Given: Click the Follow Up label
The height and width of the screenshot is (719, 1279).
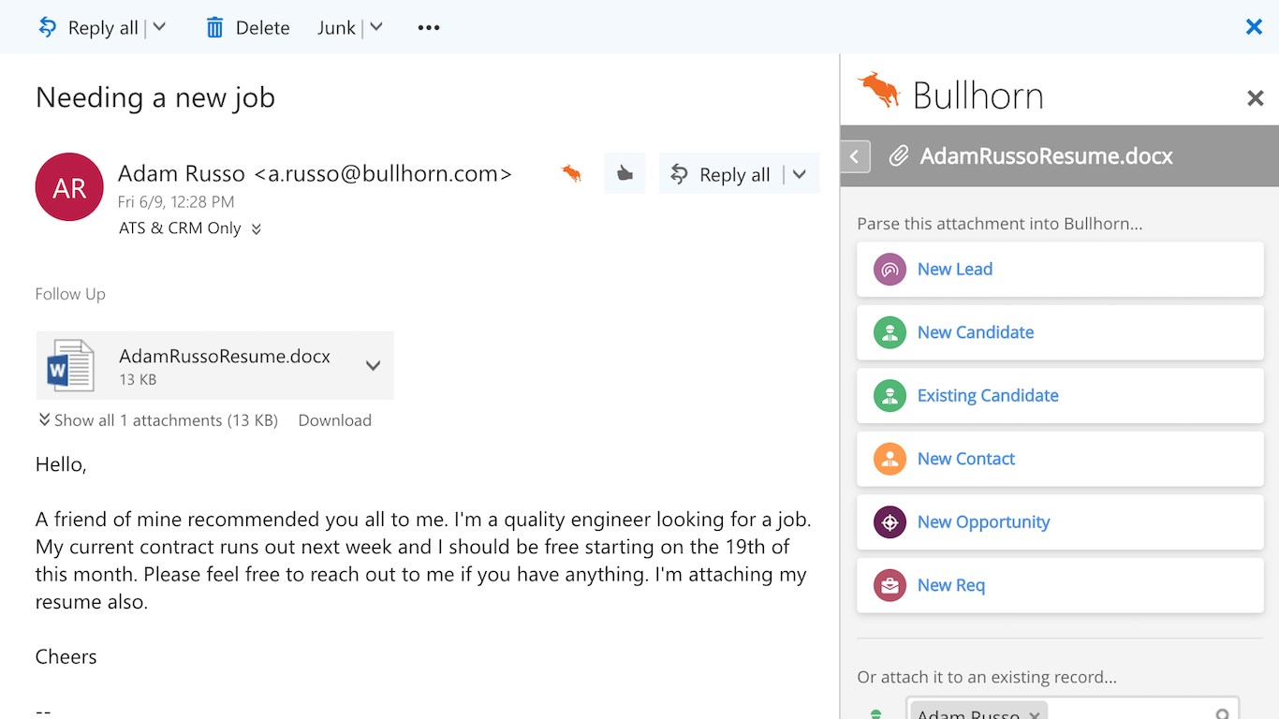Looking at the screenshot, I should (x=70, y=294).
